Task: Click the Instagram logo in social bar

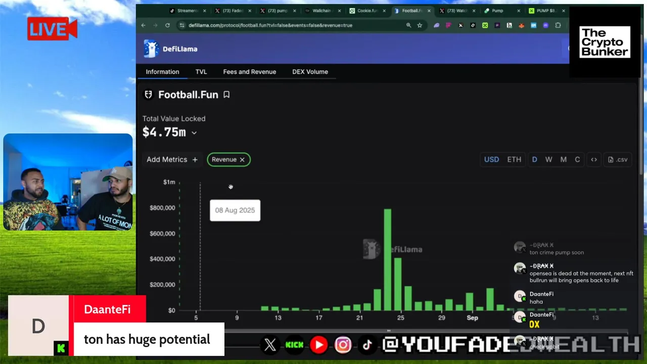Action: pyautogui.click(x=343, y=345)
